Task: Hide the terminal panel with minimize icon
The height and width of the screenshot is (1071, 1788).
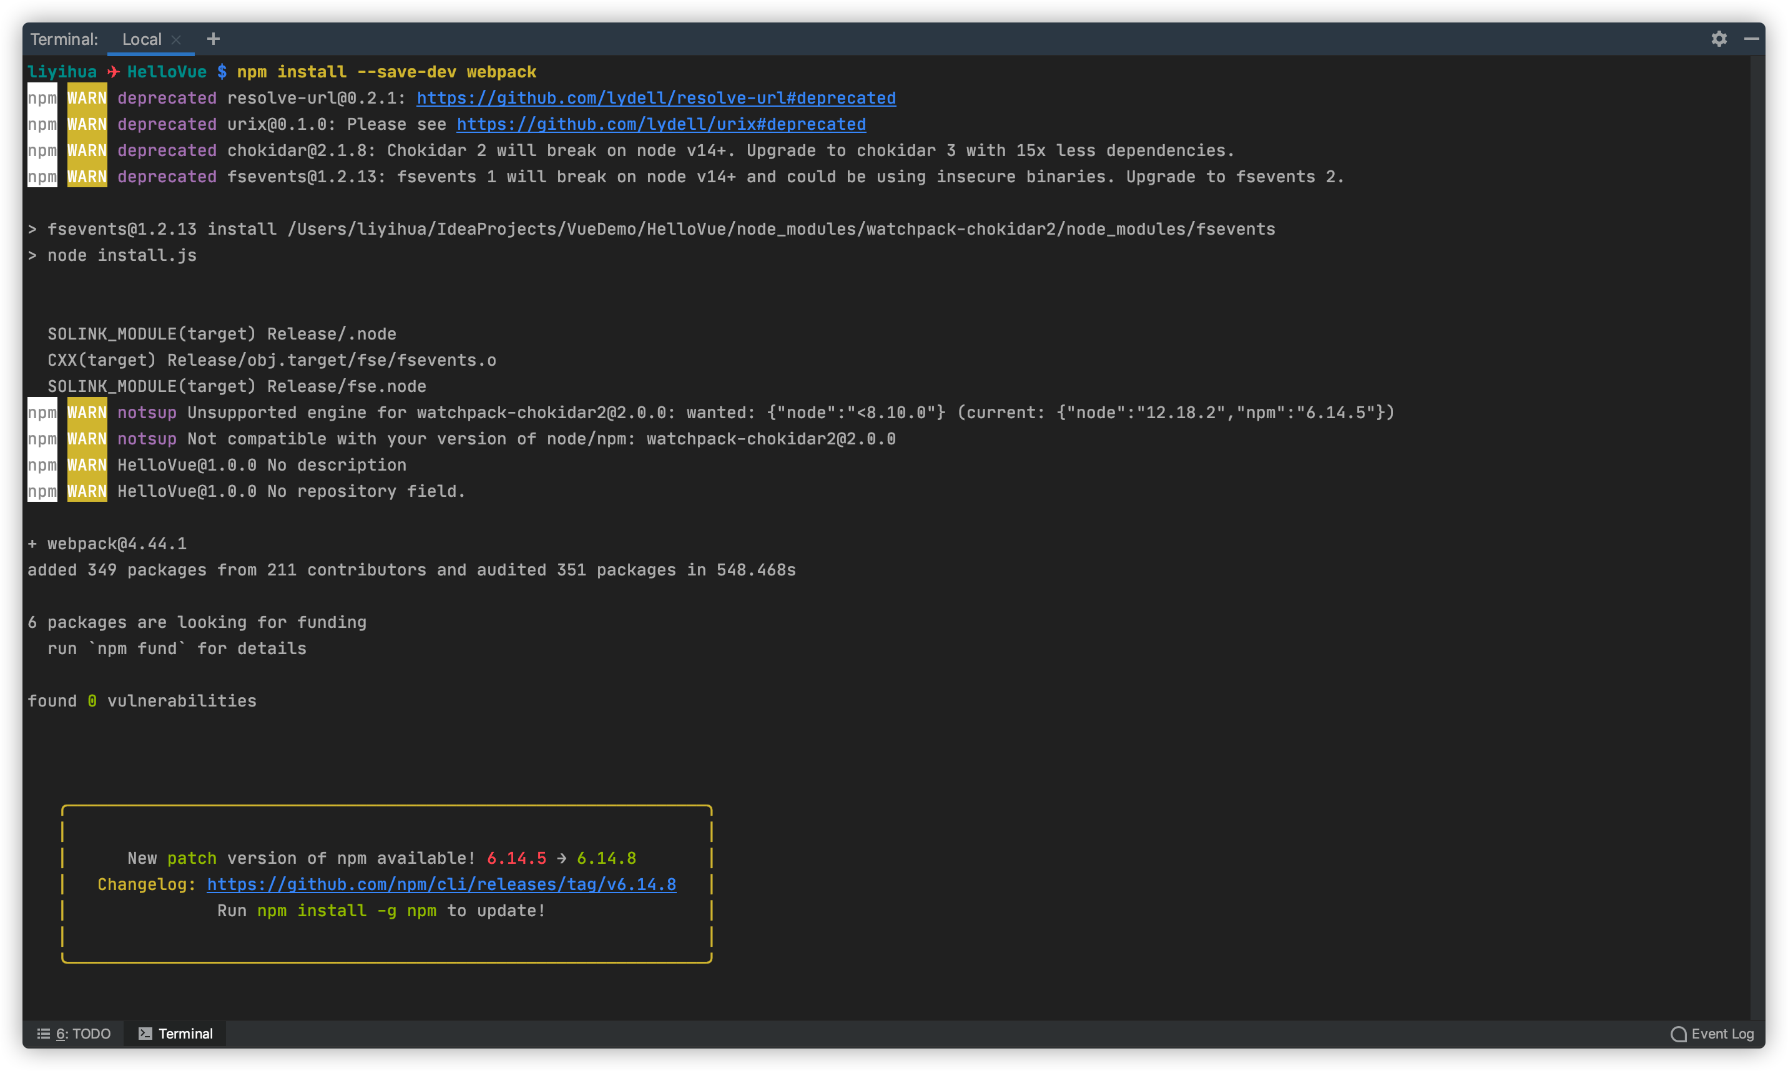Action: [1751, 39]
